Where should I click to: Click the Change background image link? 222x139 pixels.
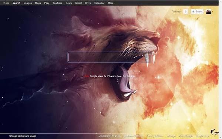23,136
